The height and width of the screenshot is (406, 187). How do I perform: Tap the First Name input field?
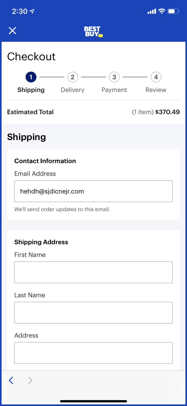click(x=93, y=272)
